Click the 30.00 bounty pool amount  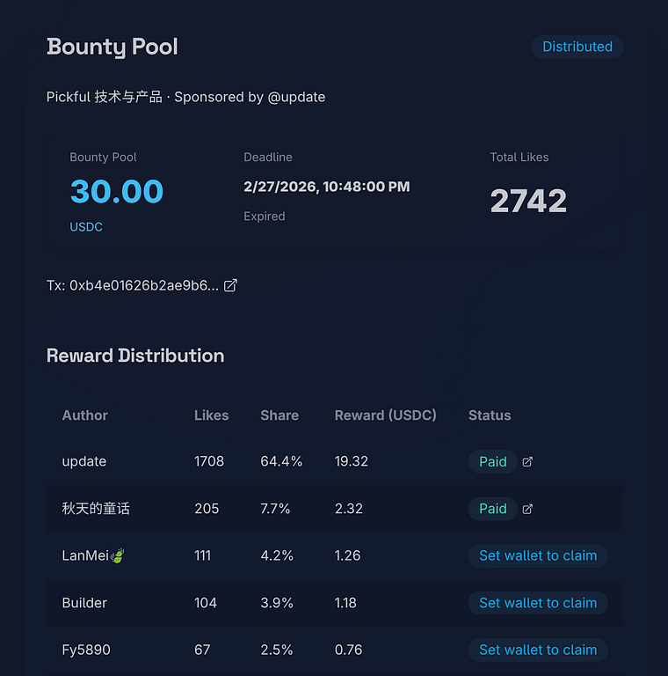pos(117,191)
